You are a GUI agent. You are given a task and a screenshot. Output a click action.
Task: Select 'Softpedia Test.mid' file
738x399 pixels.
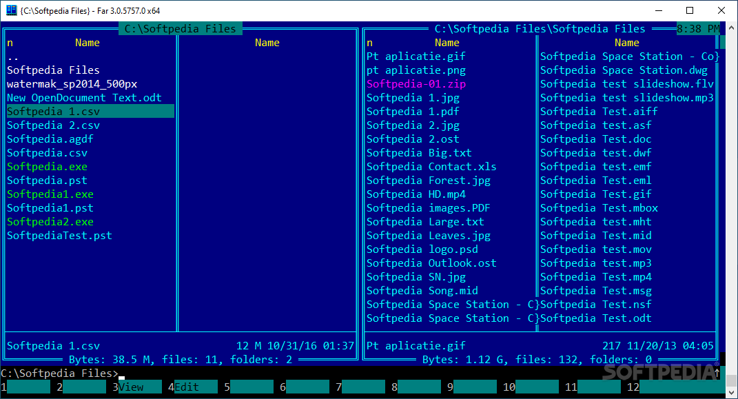pos(596,236)
